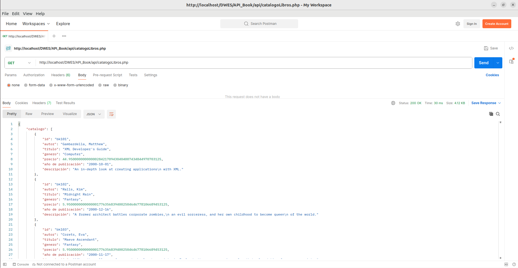Open the Help menu
Viewport: 518px width, 268px height.
tap(40, 14)
